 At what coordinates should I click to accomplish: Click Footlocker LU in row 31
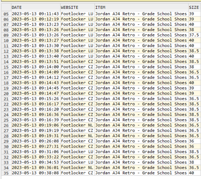click(x=77, y=152)
